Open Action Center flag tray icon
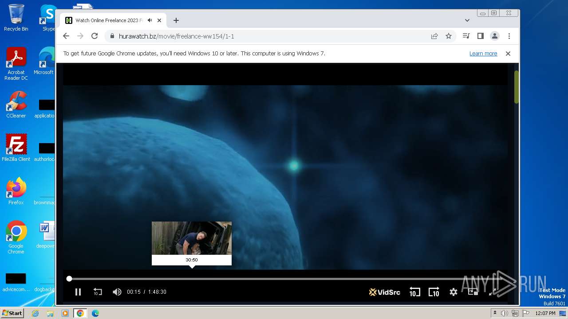 (x=525, y=313)
